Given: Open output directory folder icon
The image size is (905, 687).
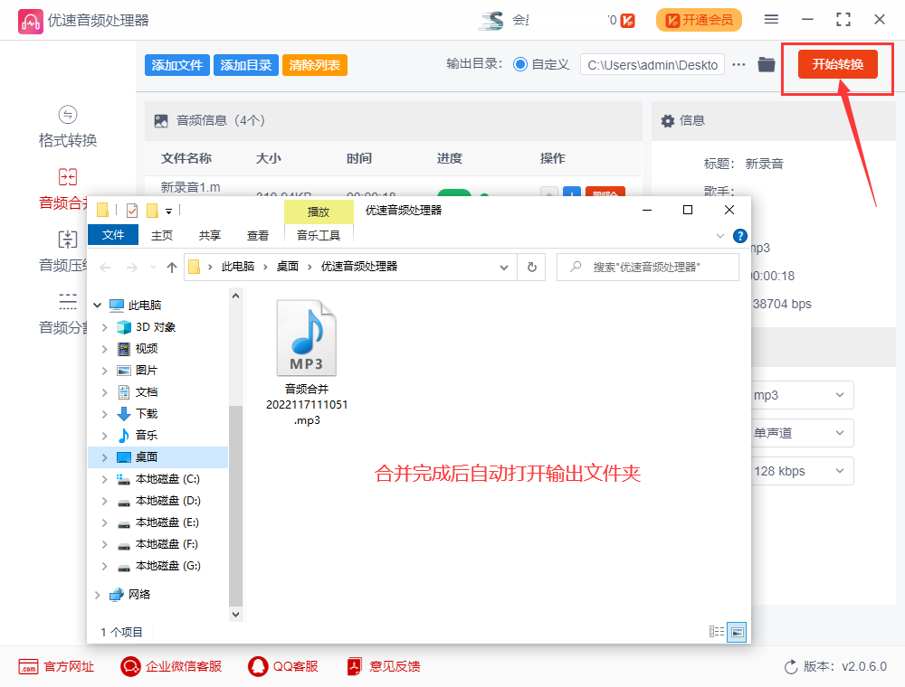Looking at the screenshot, I should pos(766,64).
